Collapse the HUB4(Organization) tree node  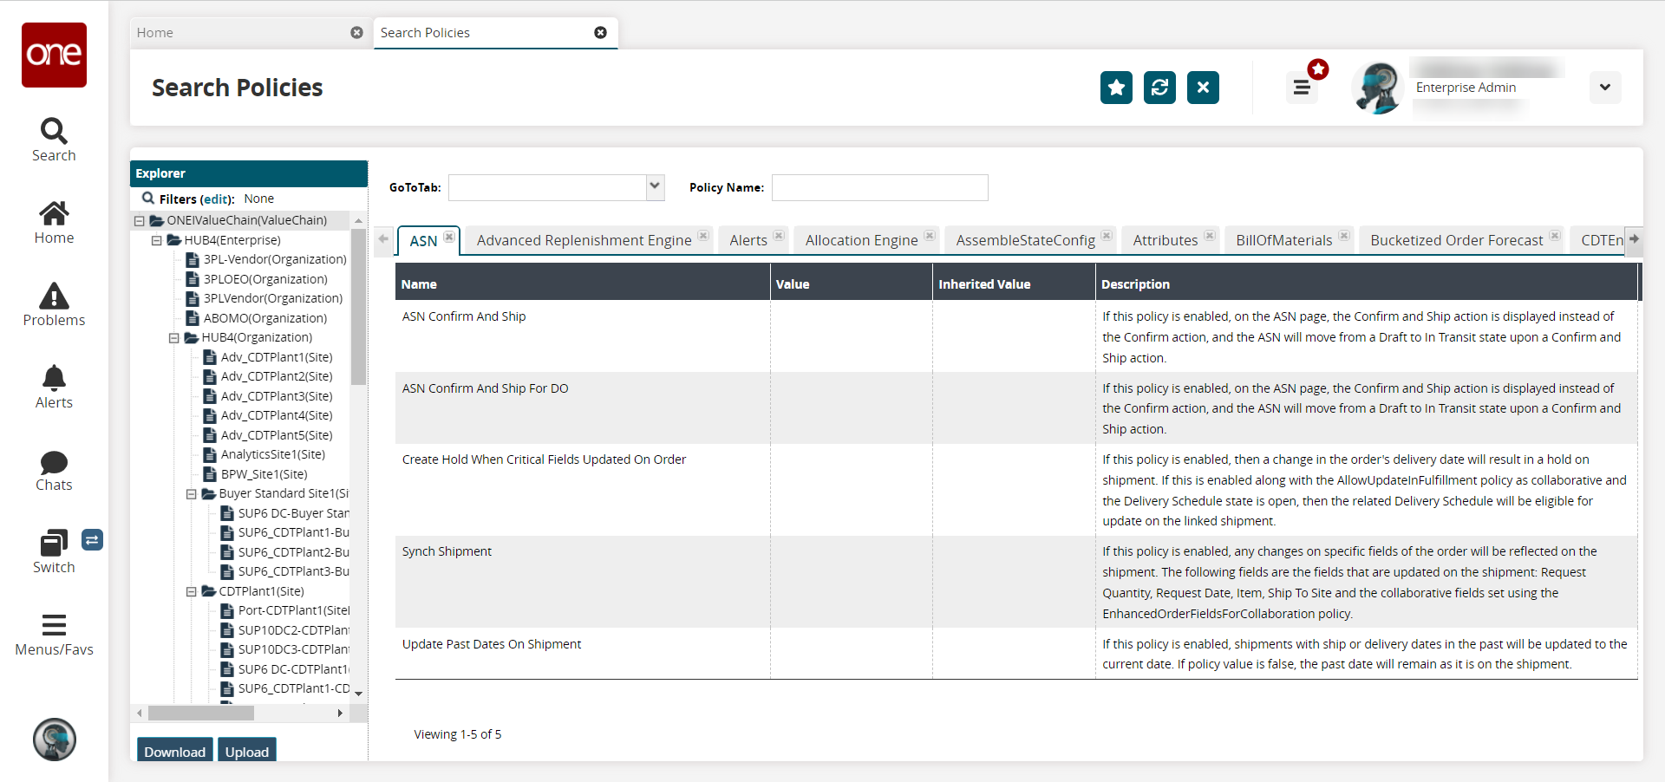tap(174, 338)
